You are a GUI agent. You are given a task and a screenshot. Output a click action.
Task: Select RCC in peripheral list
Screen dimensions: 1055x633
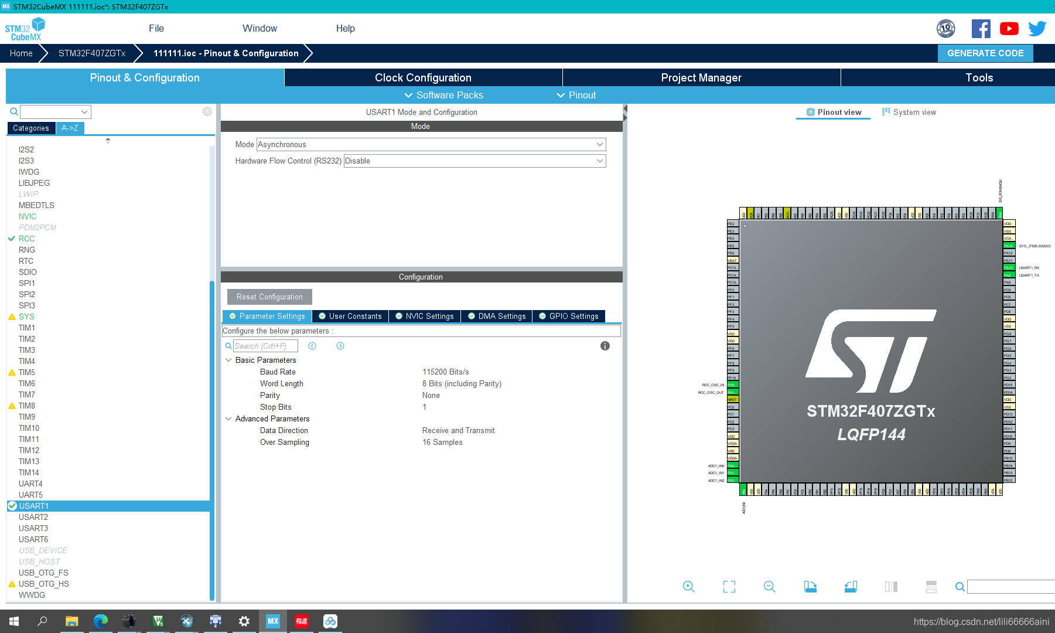click(26, 239)
